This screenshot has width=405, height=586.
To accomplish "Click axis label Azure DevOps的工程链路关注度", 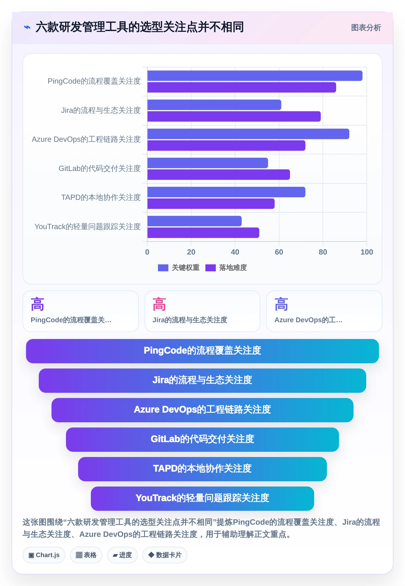I will pyautogui.click(x=86, y=139).
